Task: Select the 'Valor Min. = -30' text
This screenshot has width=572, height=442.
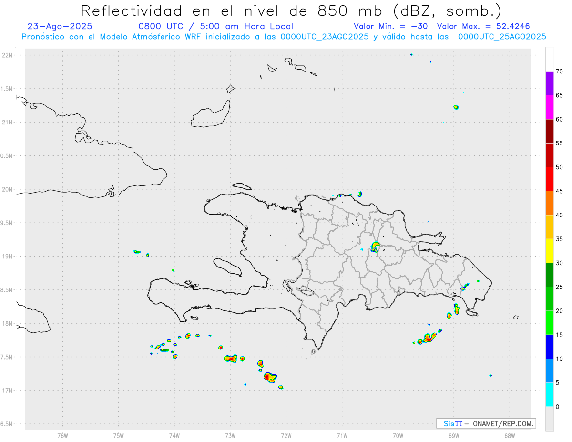Action: point(391,26)
